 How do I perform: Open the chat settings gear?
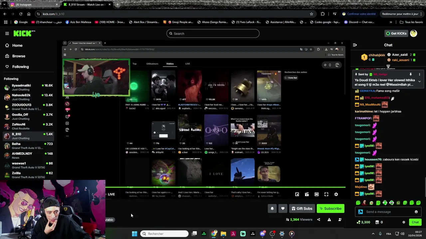tap(404, 222)
